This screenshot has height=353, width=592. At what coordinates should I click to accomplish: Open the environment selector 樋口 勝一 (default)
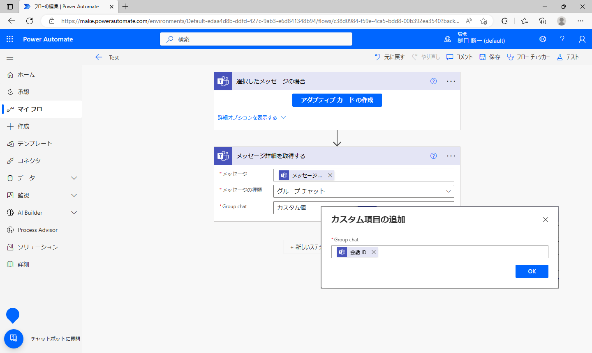[x=475, y=39]
